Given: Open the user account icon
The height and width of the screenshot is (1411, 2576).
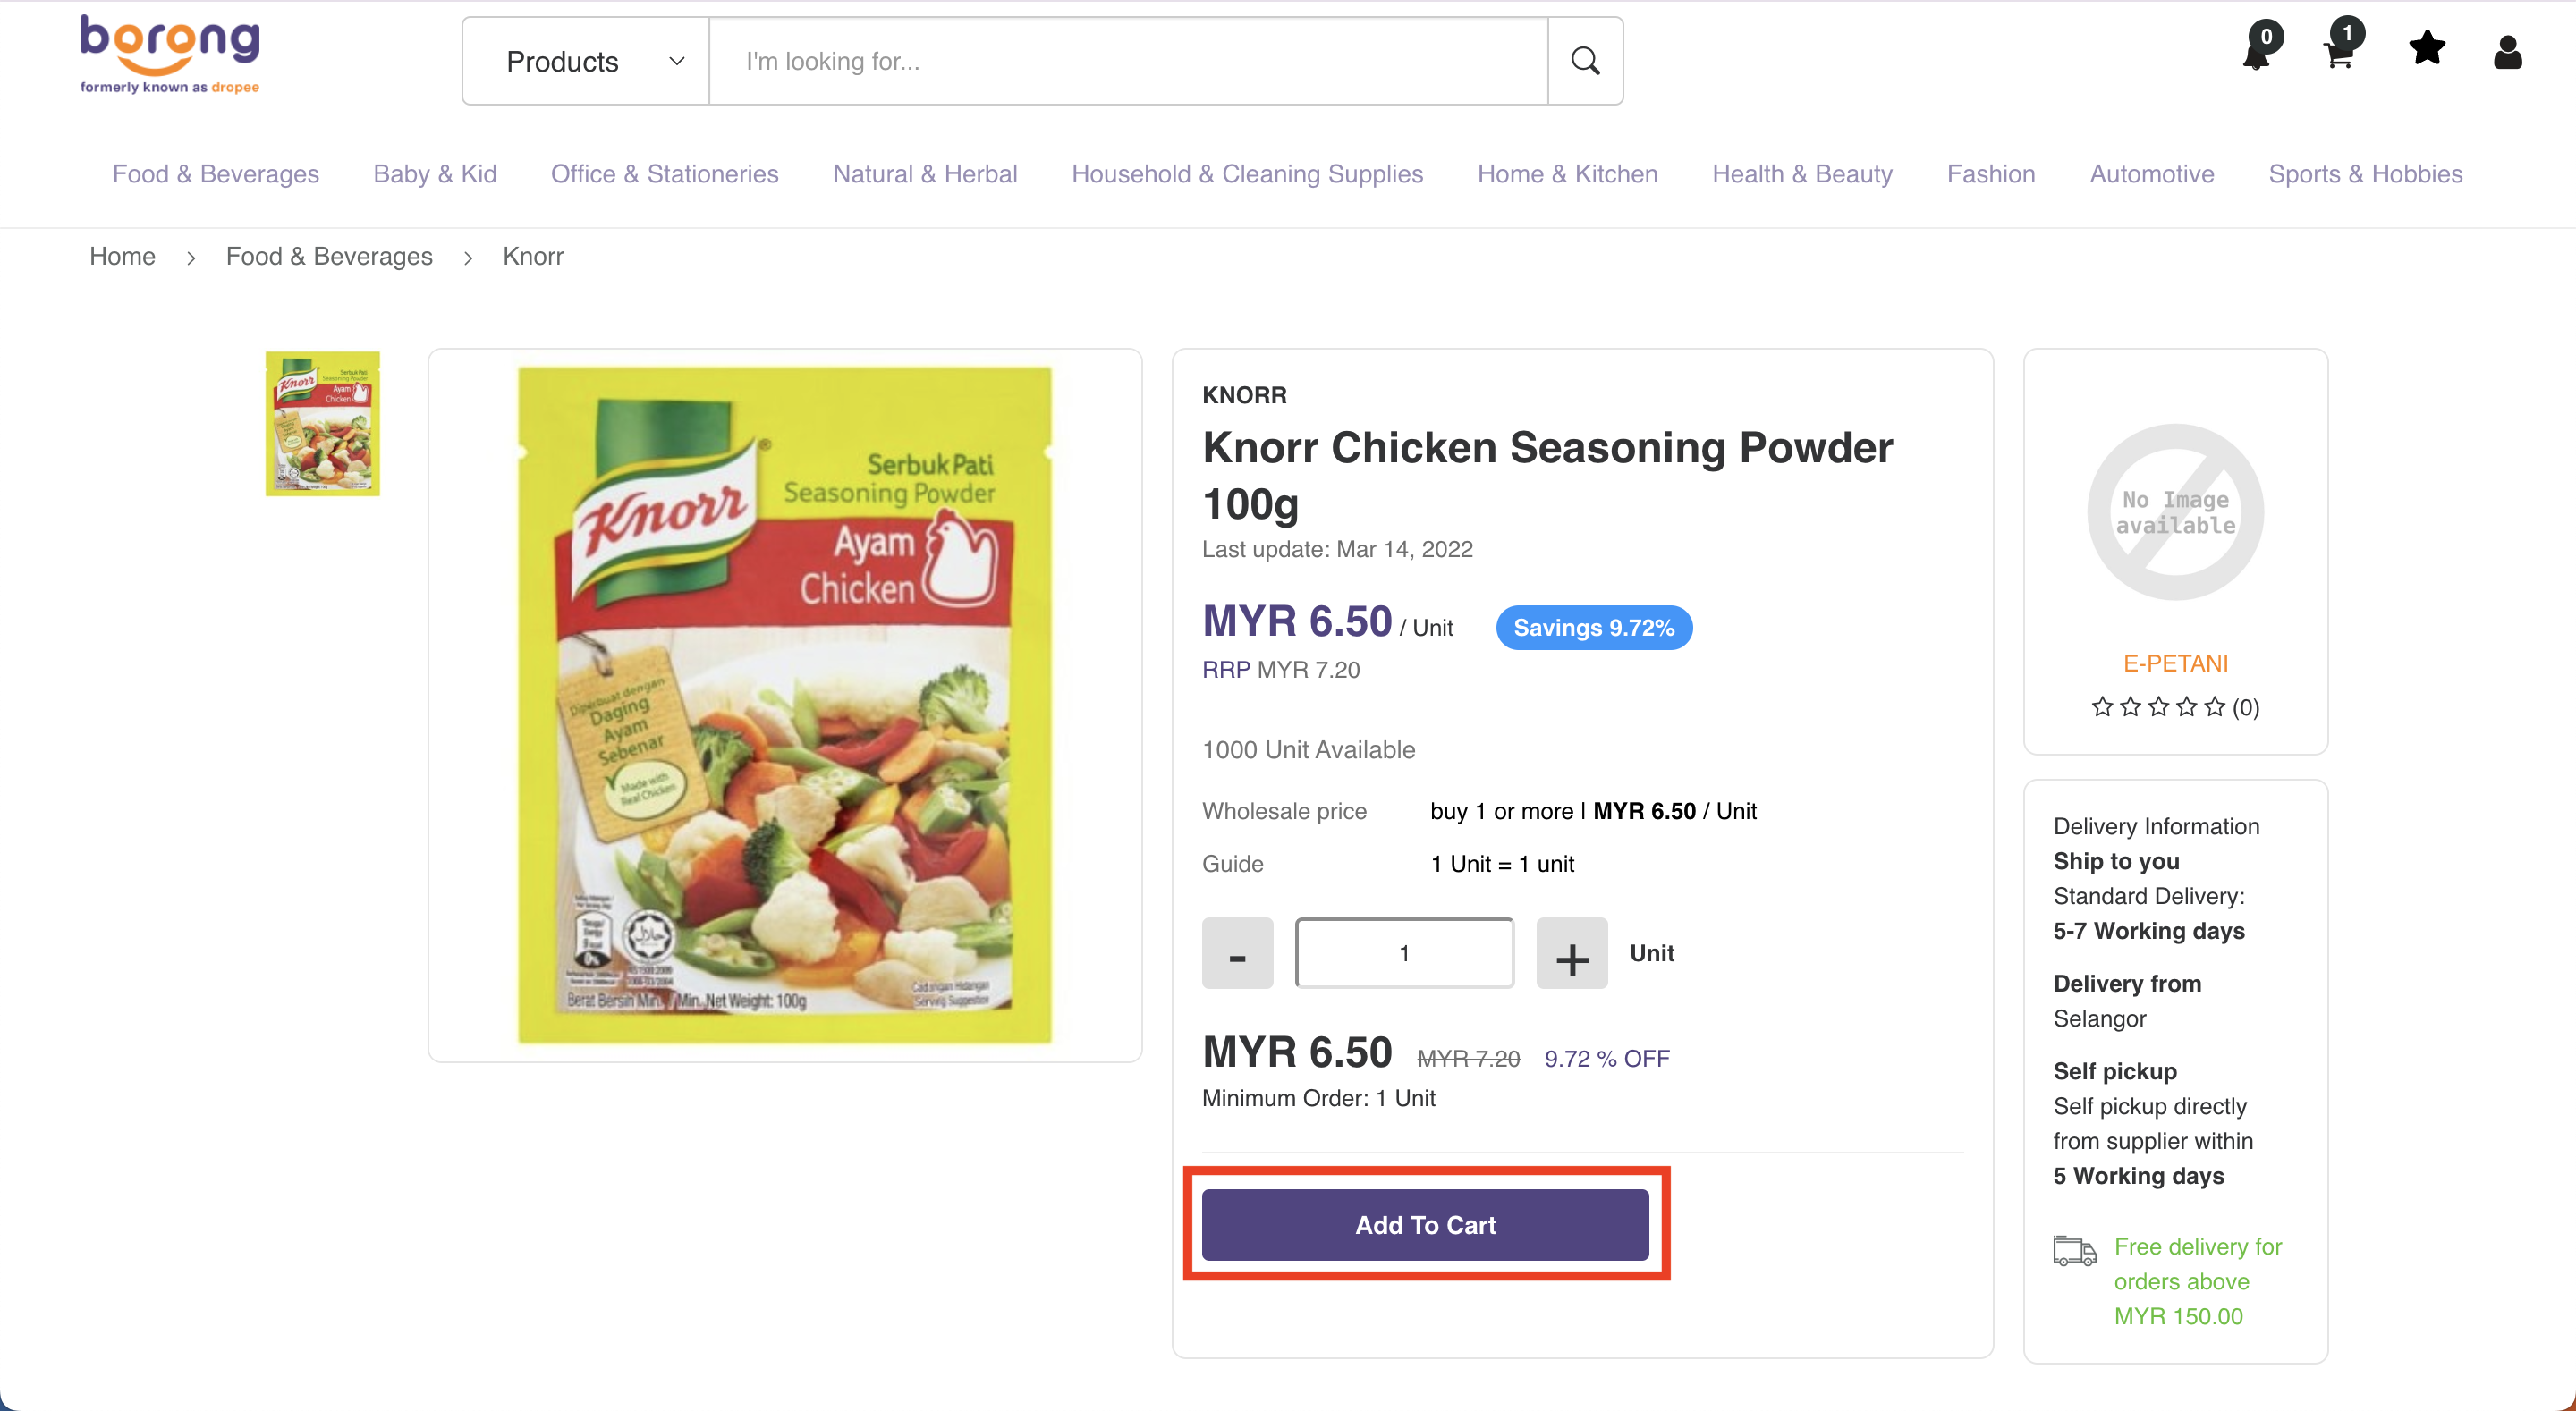Looking at the screenshot, I should (2507, 51).
